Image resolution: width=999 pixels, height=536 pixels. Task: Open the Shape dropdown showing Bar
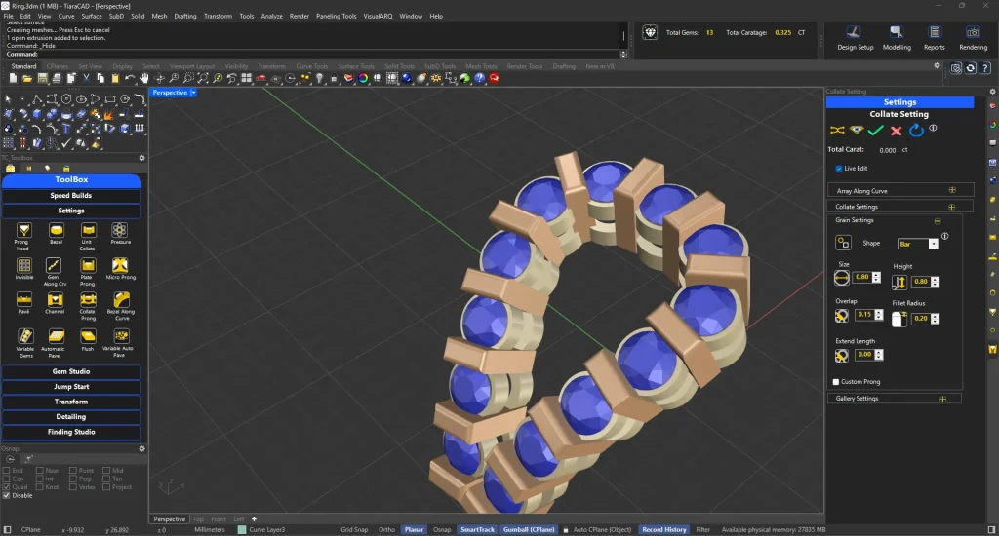coord(918,244)
